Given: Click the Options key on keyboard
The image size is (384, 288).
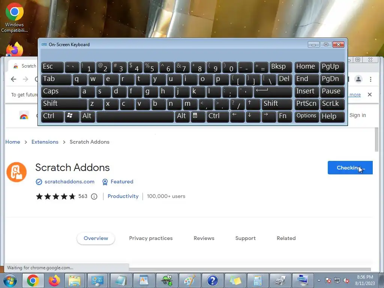Looking at the screenshot, I should point(307,117).
